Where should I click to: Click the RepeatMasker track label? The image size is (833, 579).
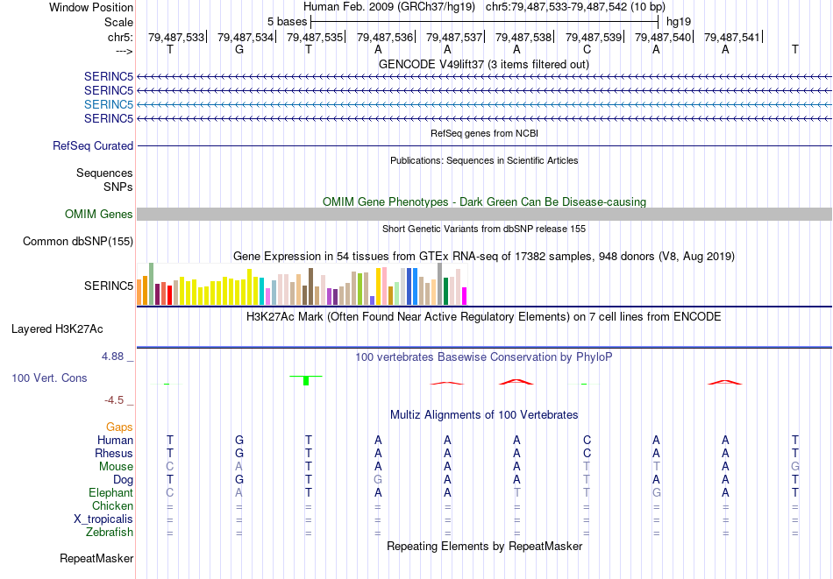[96, 558]
